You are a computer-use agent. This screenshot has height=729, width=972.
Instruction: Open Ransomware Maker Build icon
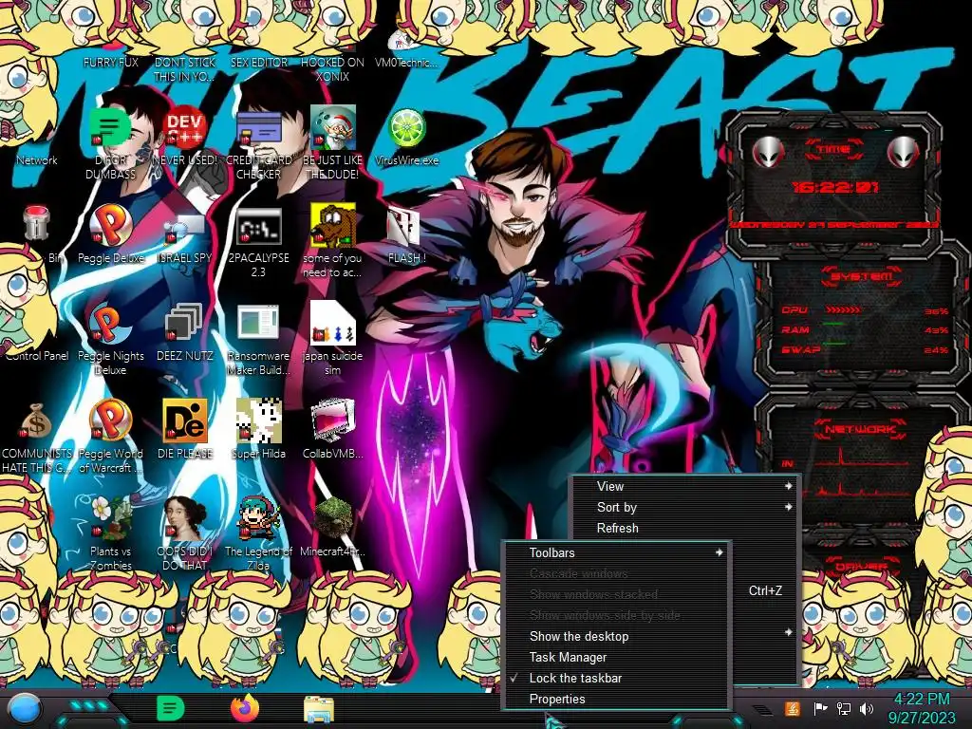tap(258, 324)
